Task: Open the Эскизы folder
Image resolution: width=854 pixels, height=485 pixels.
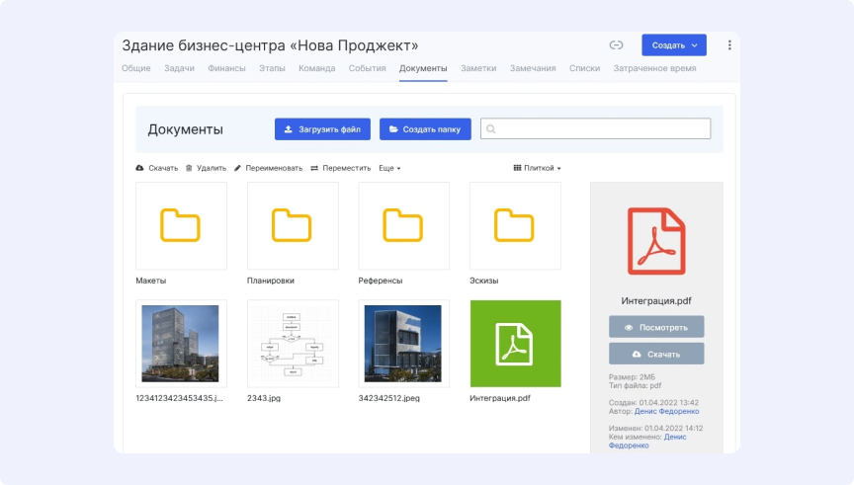Action: [515, 226]
